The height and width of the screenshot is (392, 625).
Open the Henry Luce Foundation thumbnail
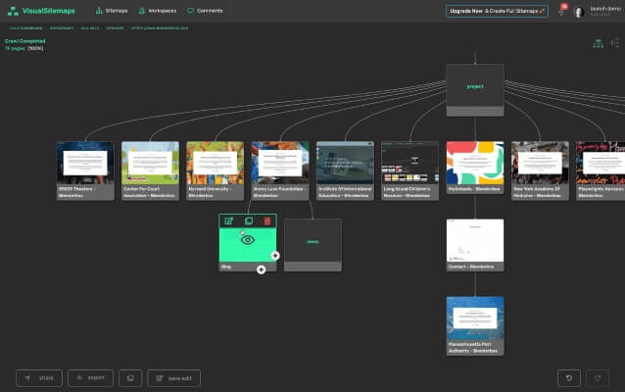pyautogui.click(x=280, y=163)
